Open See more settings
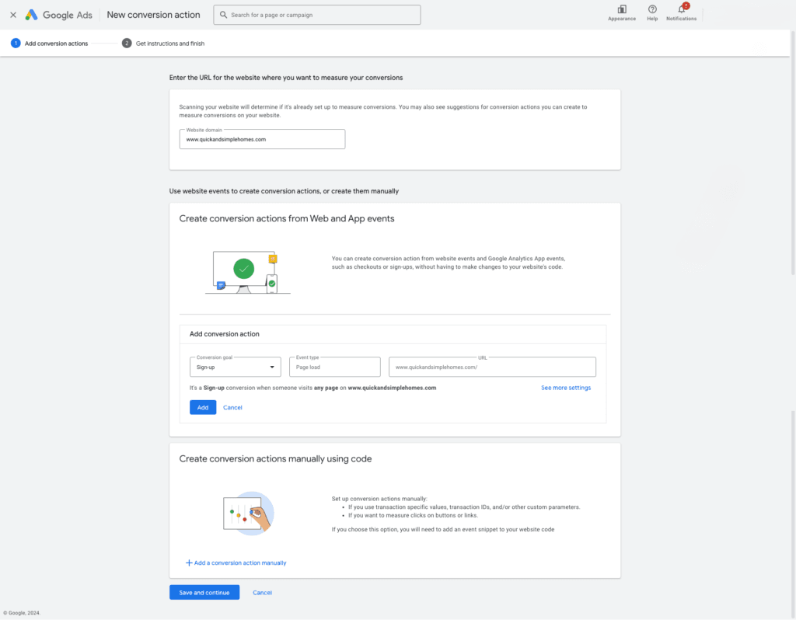The image size is (796, 620). click(566, 387)
